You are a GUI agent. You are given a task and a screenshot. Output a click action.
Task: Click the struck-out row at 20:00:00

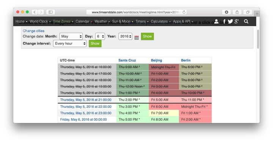(x=135, y=93)
